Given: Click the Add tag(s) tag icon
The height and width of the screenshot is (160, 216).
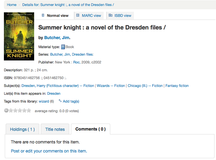Looking at the screenshot, I should [60, 101].
